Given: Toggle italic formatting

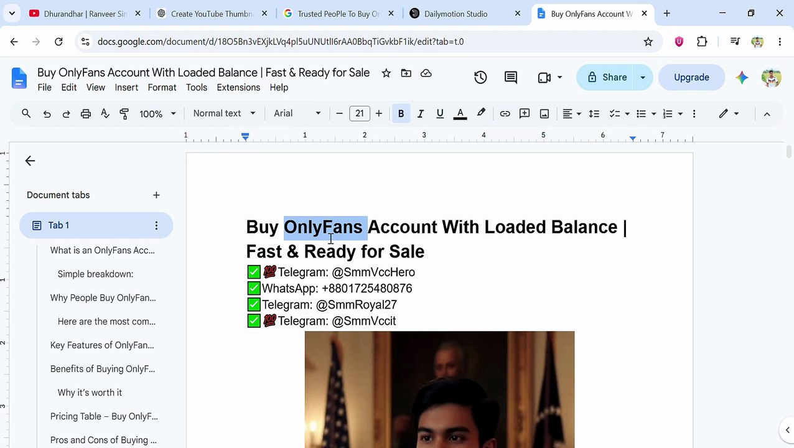Looking at the screenshot, I should (x=420, y=113).
